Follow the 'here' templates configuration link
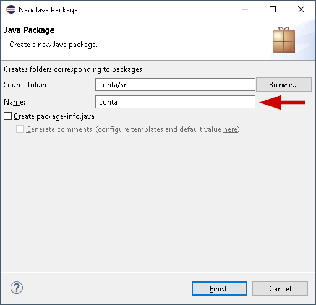 (x=230, y=129)
